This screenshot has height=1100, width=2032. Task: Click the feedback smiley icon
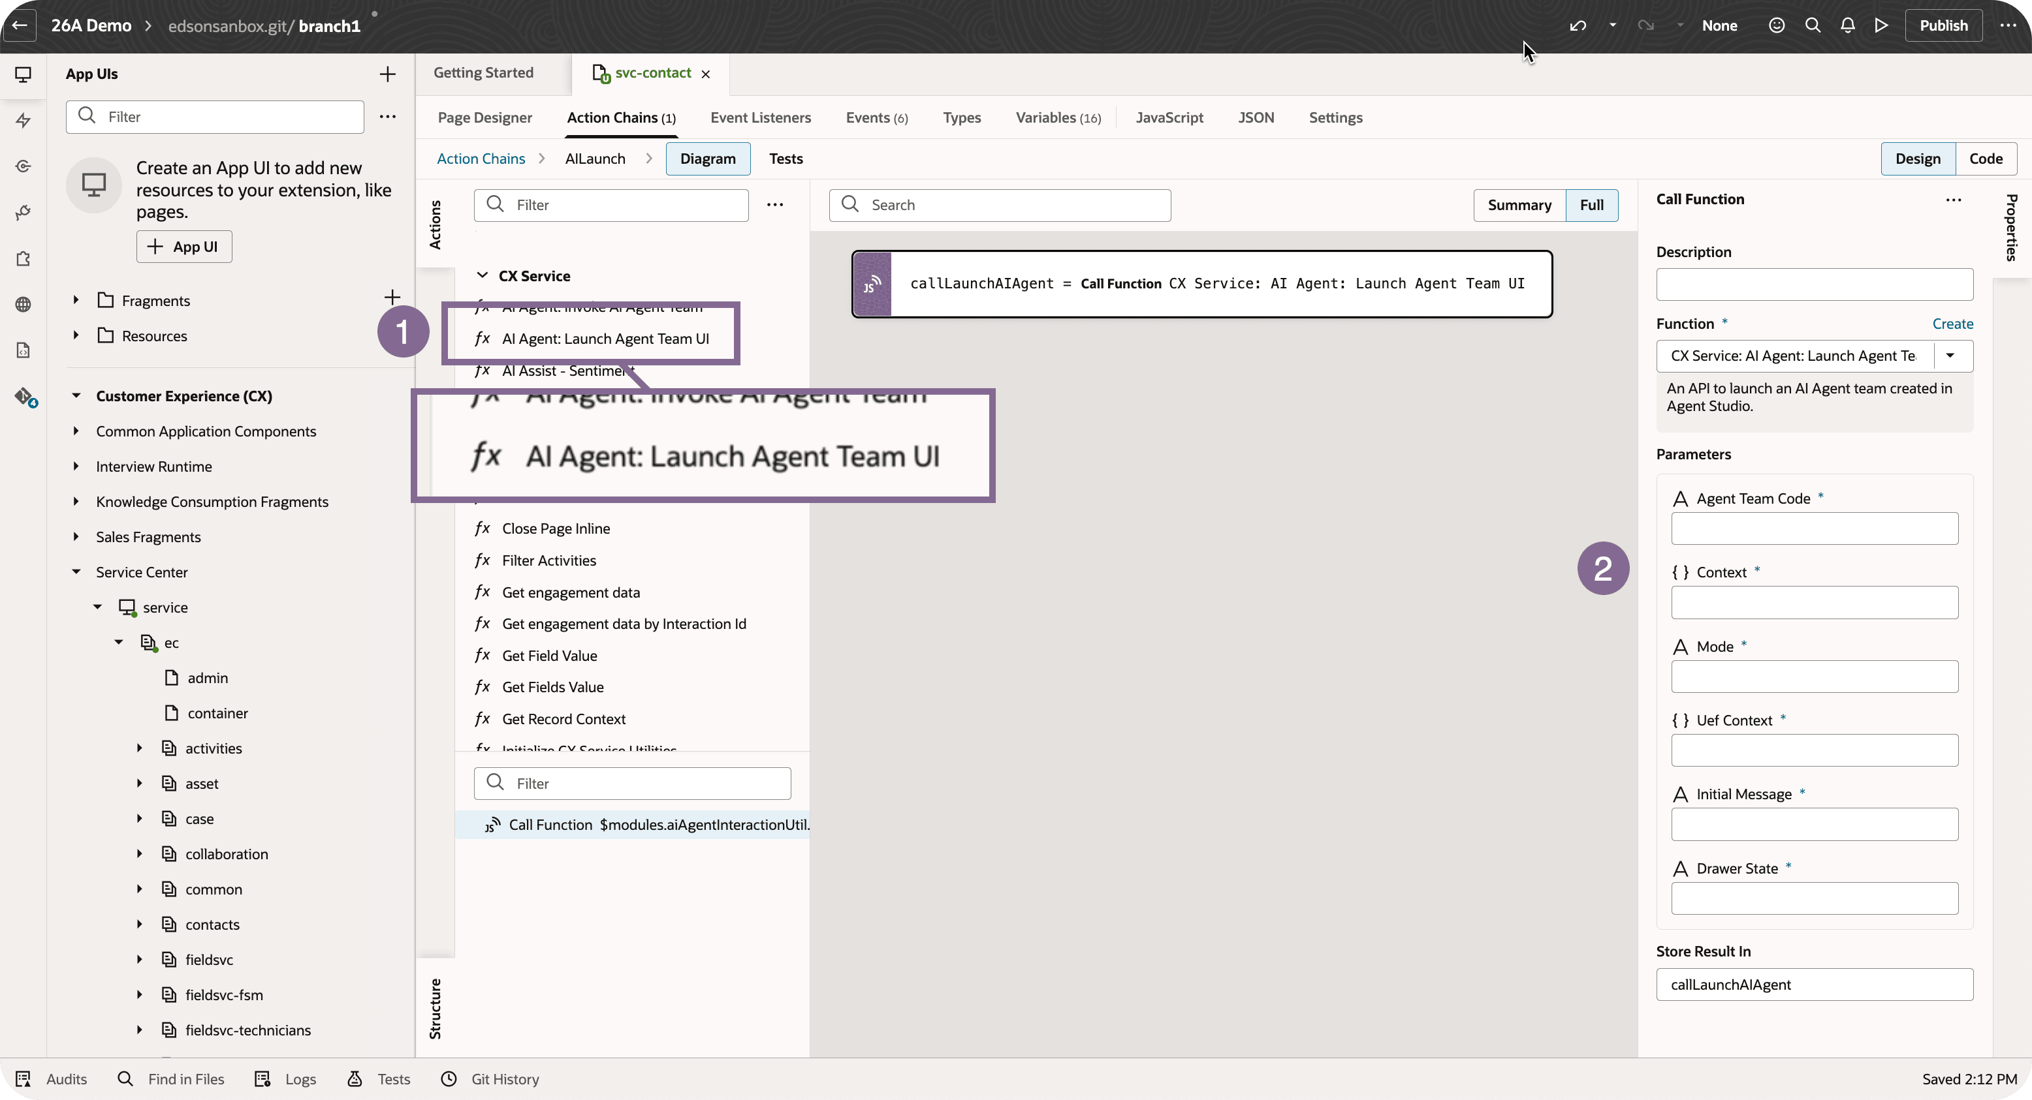click(1777, 25)
